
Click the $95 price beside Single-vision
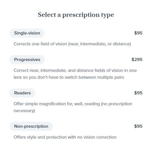pyautogui.click(x=138, y=33)
